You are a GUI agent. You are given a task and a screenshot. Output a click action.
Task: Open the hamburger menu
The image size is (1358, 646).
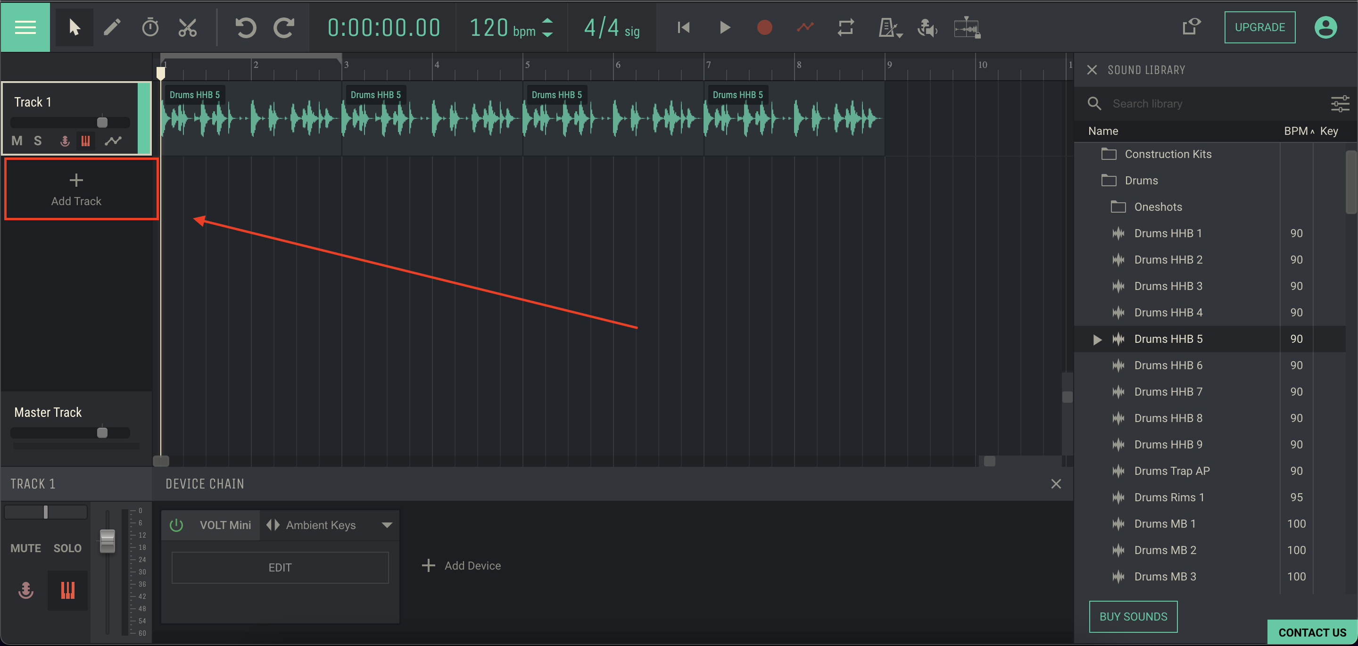[25, 27]
